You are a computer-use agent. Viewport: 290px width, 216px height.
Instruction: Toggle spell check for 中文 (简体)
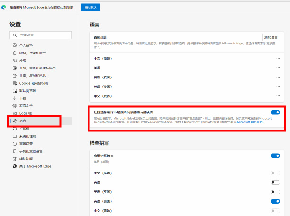coord(275,173)
